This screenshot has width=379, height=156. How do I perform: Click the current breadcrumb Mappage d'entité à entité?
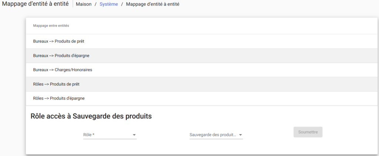(x=152, y=4)
